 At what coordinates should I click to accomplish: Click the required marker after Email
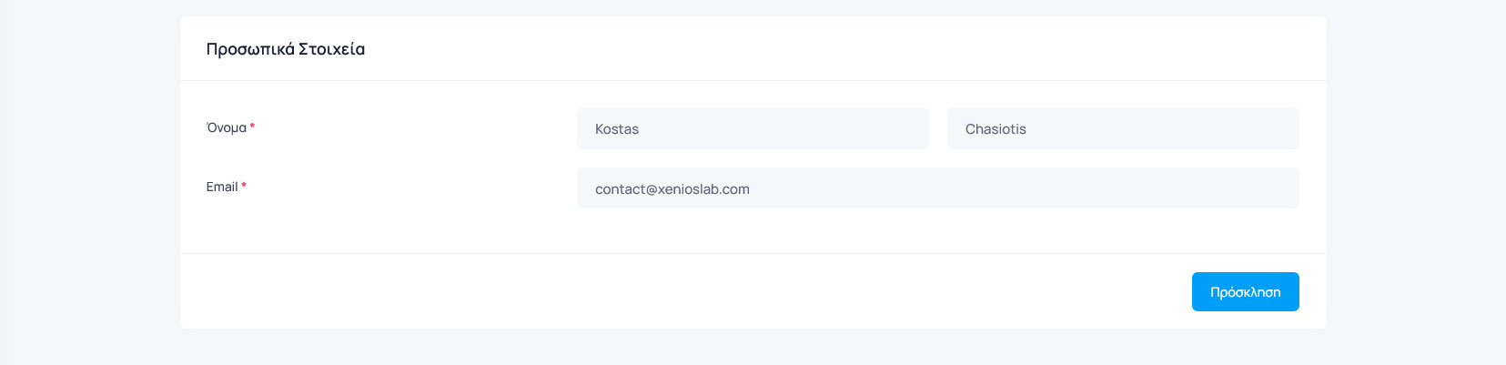pos(244,186)
